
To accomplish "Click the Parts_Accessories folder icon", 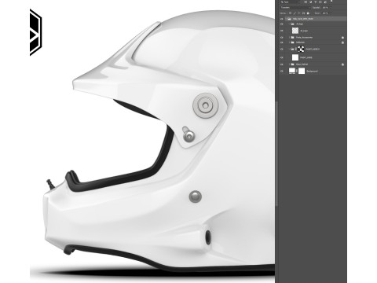I will point(292,38).
